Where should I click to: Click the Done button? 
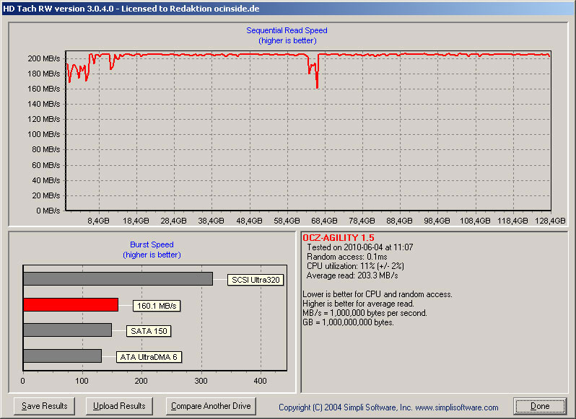tap(540, 406)
